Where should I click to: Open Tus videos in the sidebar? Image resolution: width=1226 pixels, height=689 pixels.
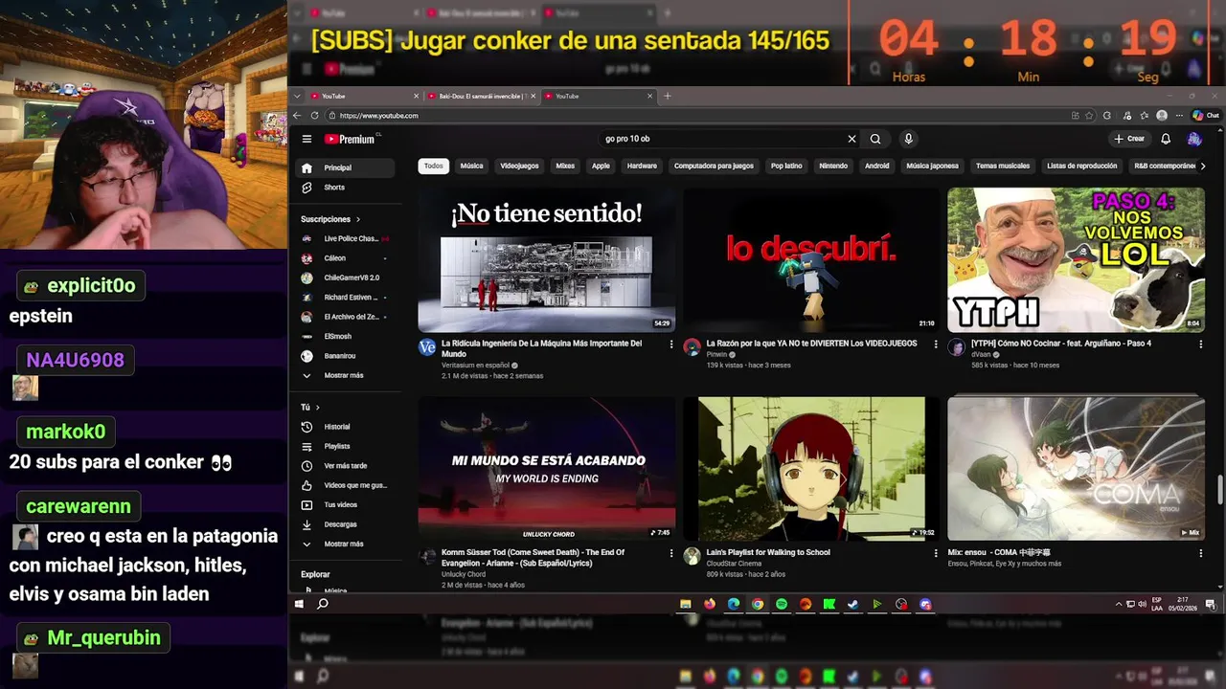pos(344,505)
